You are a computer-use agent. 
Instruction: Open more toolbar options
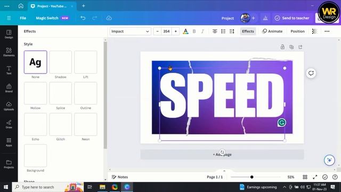coord(327,31)
